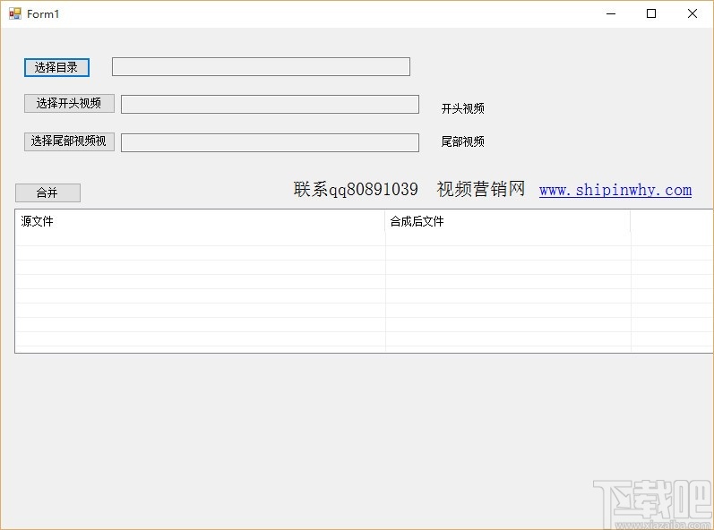
Task: Click the 选择开头视频 button
Action: (69, 103)
